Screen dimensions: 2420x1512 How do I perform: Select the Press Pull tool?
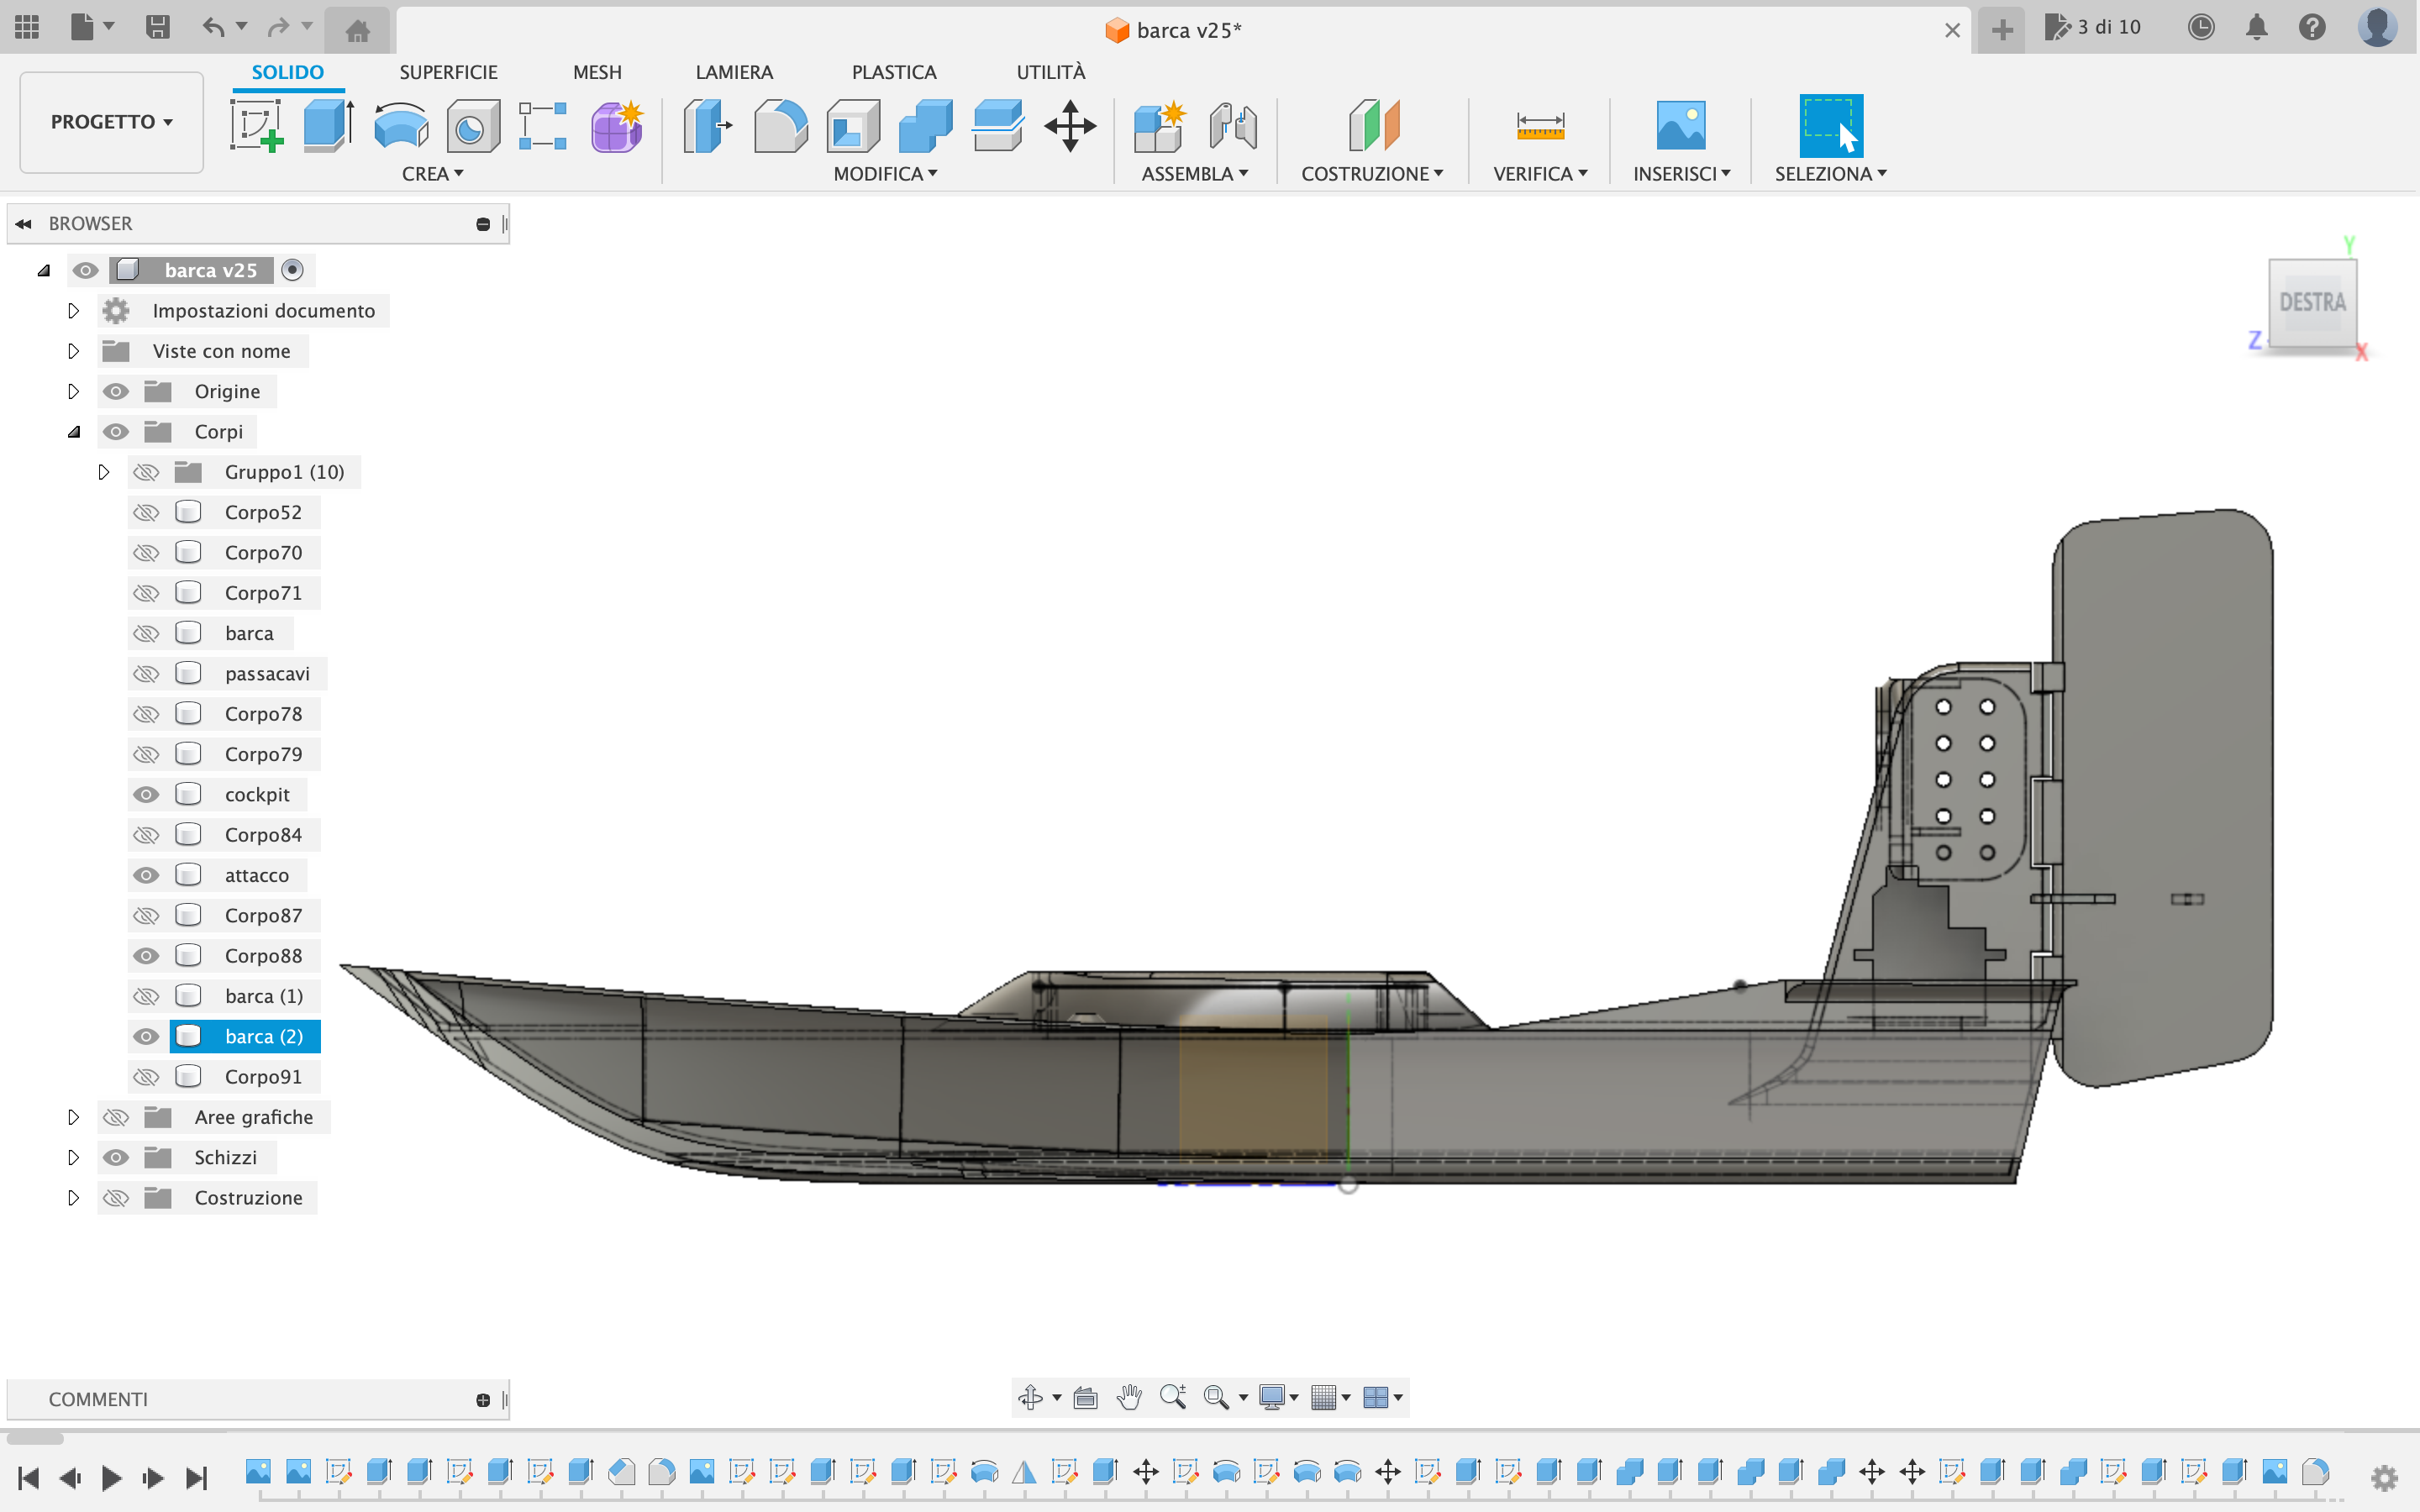pyautogui.click(x=707, y=126)
